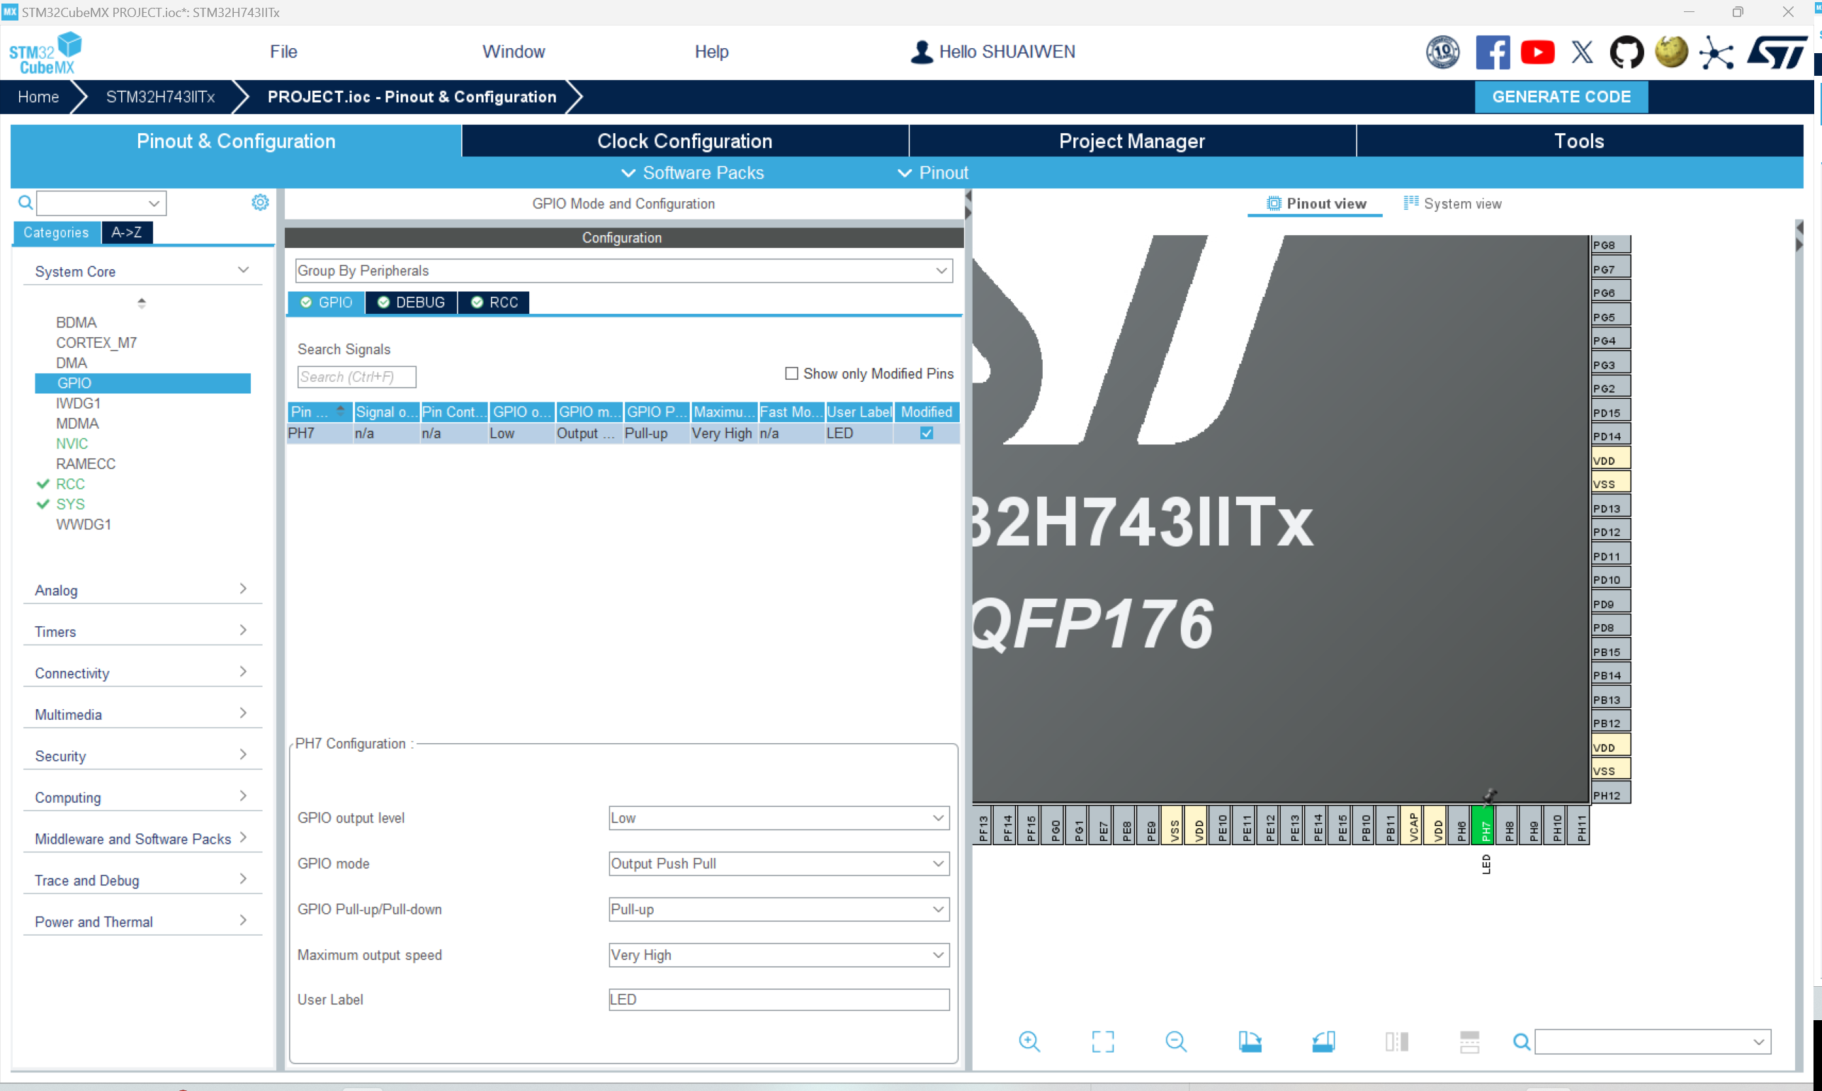Click the X (Twitter) icon

click(x=1582, y=52)
